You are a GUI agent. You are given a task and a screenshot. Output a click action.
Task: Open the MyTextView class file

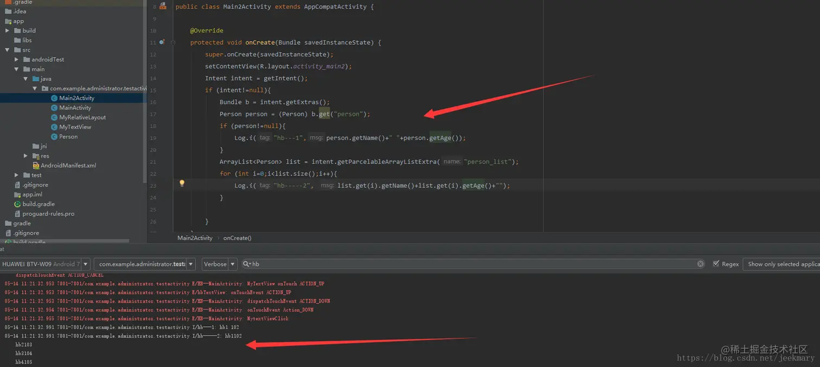point(75,127)
